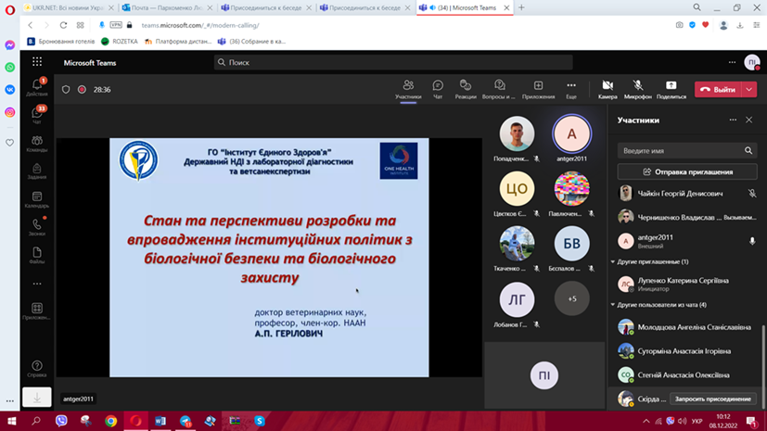Viewport: 767px width, 431px height.
Task: Leave the call with Выйти button
Action: [718, 89]
